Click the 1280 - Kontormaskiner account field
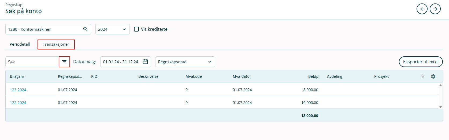Screen dimensions: 449x140 [44, 29]
